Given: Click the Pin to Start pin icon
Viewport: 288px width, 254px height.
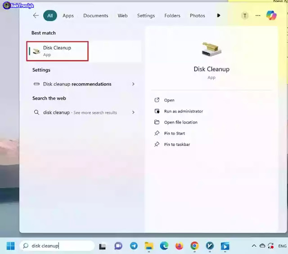Looking at the screenshot, I should tap(157, 133).
